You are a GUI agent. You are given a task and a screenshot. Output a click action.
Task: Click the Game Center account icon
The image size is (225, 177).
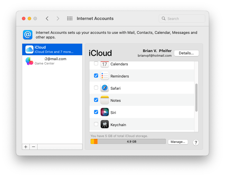click(29, 61)
